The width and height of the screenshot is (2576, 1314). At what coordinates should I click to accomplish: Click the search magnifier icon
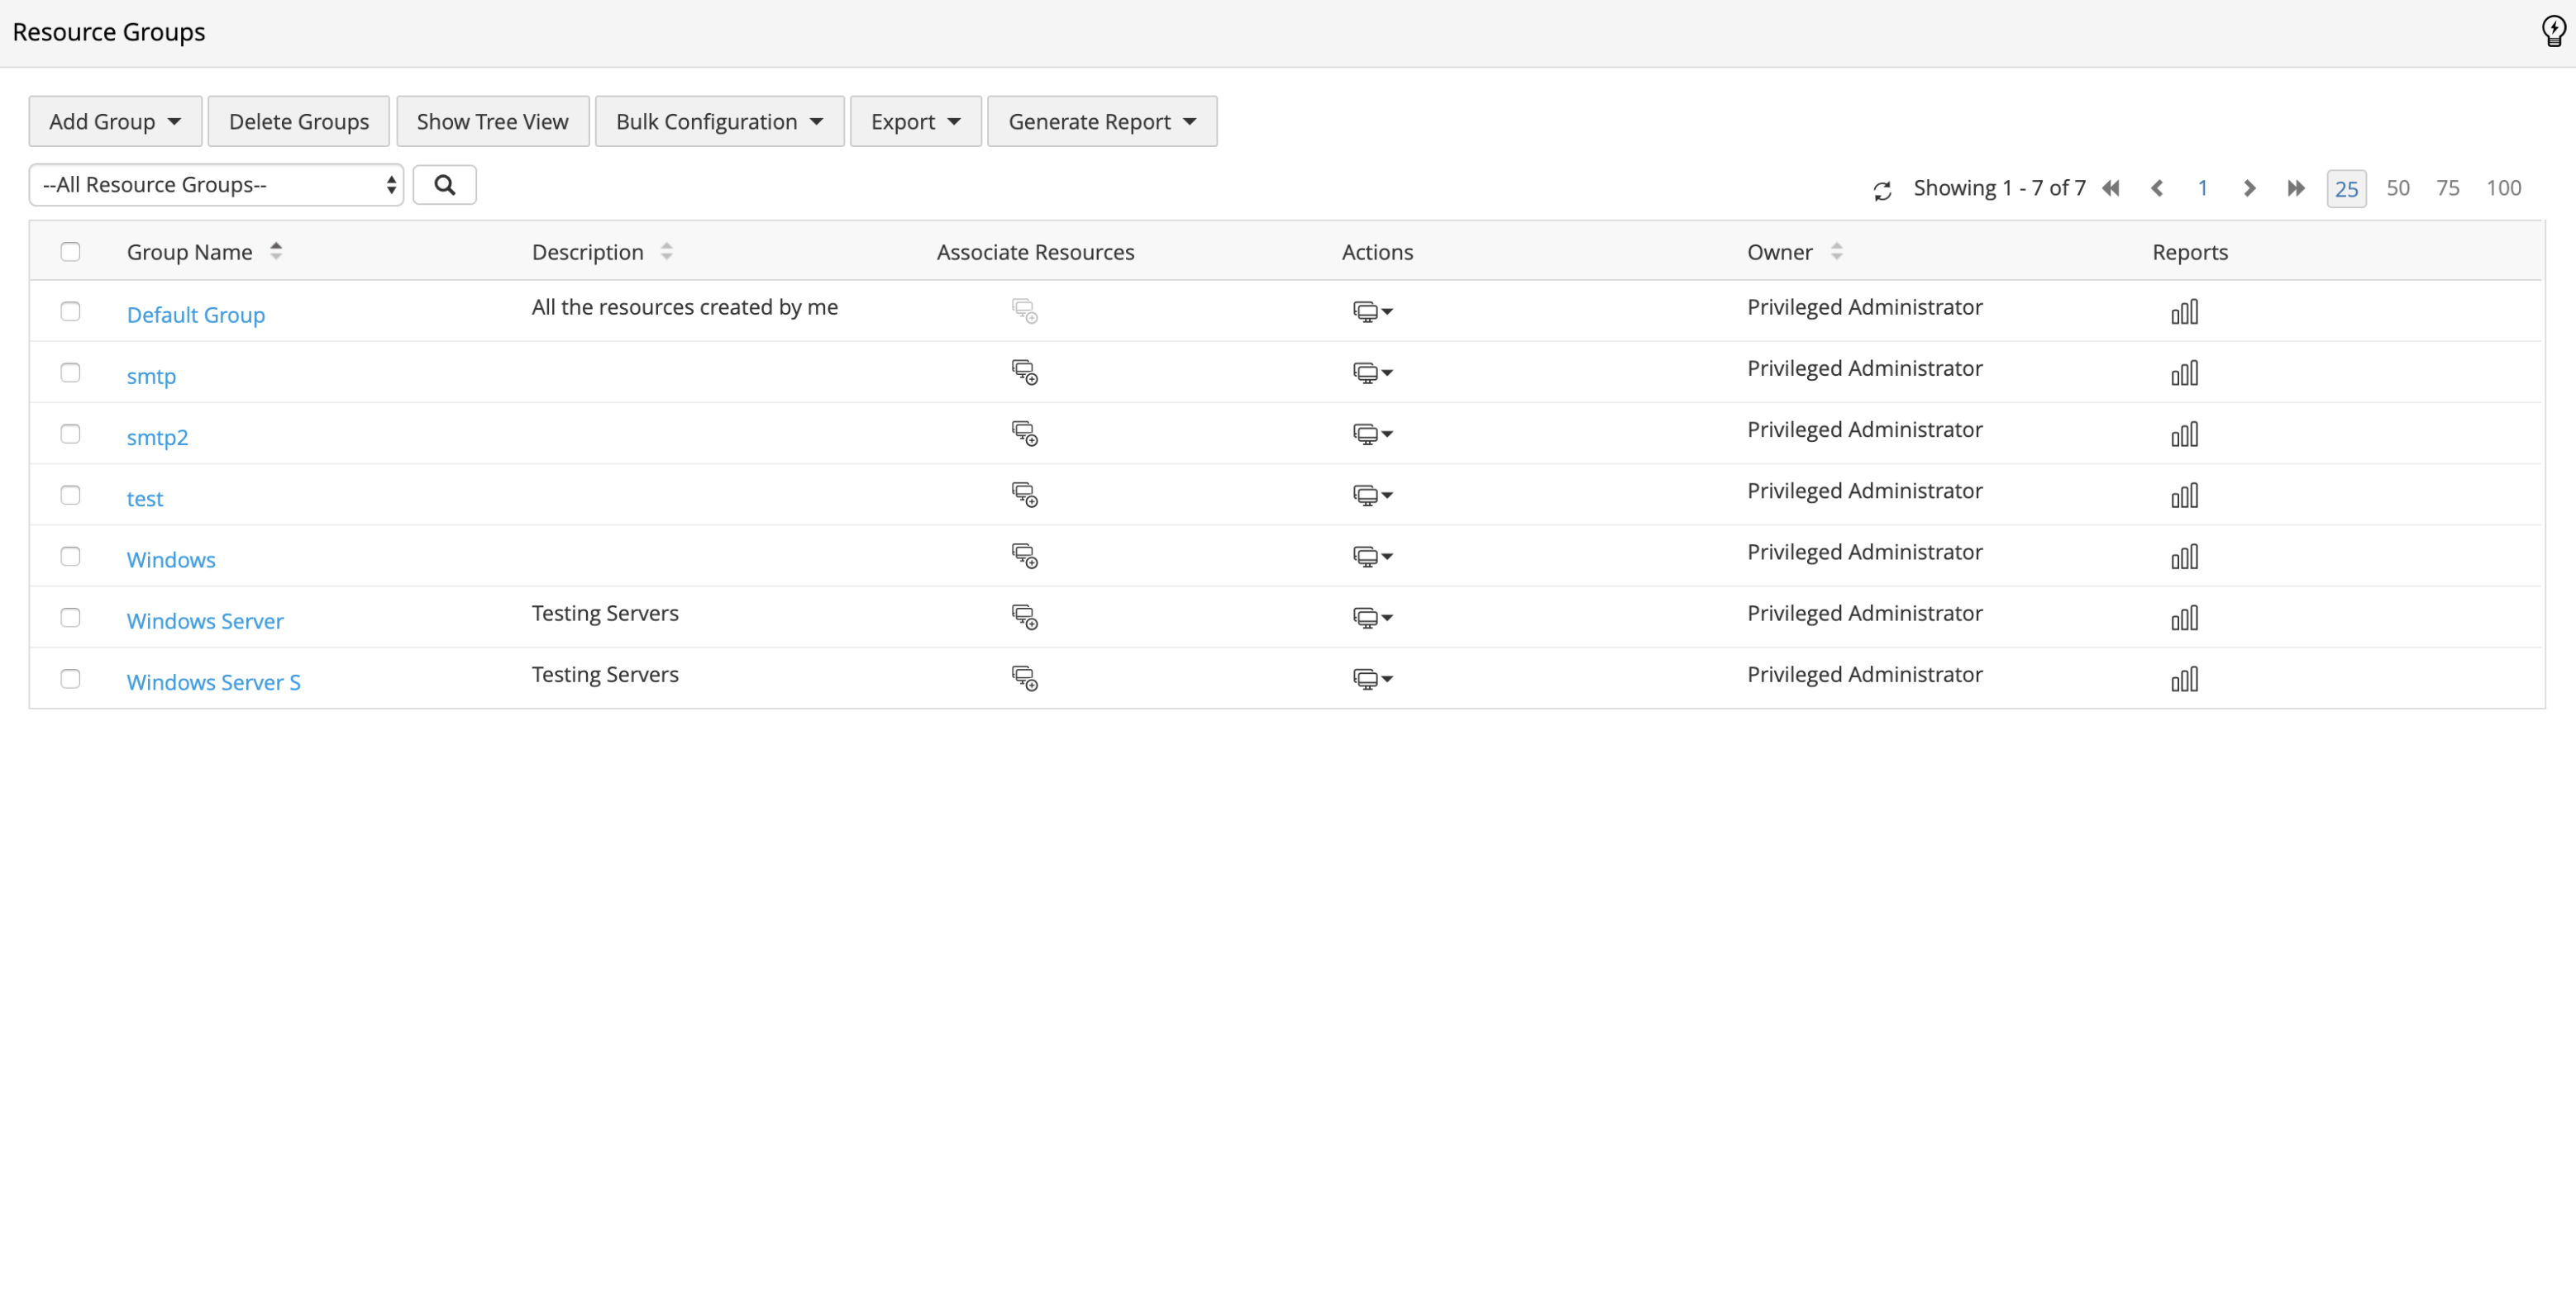(x=445, y=184)
